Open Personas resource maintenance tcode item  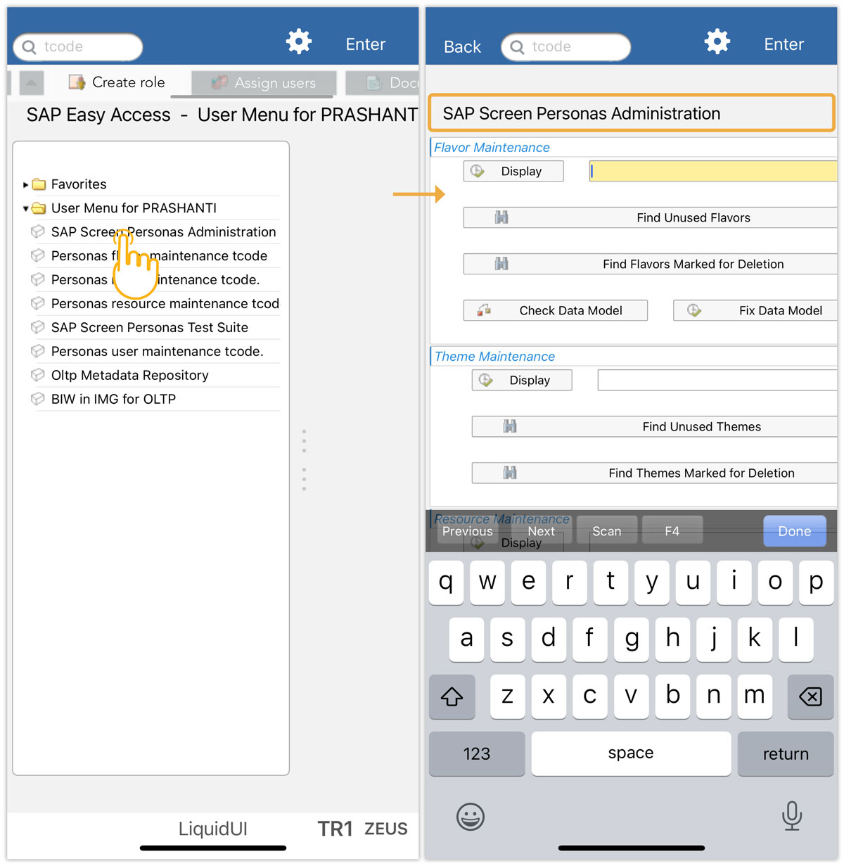(165, 304)
